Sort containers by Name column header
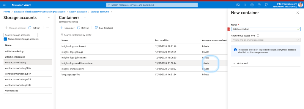 click(x=65, y=40)
